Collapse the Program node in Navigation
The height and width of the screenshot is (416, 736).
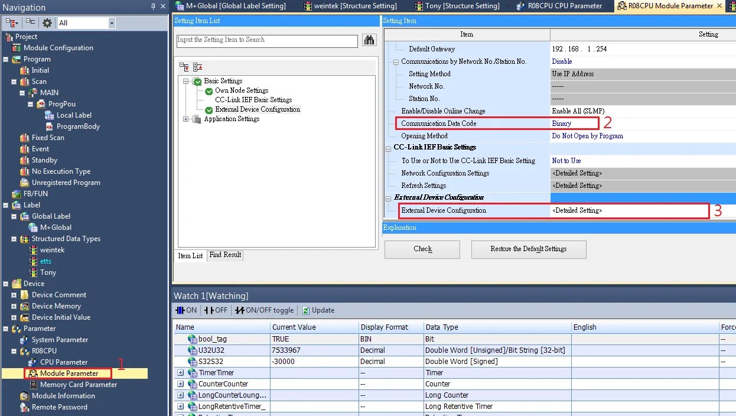(5, 59)
